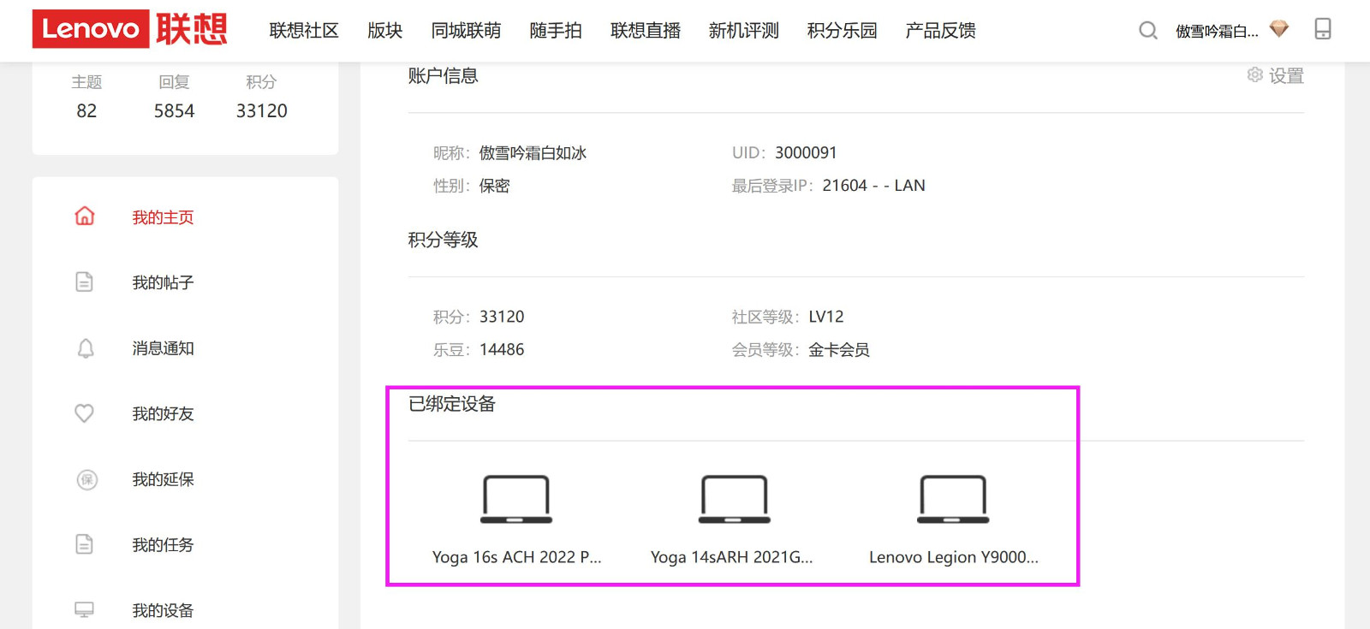Click the 已绑定设备 section heading
1370x629 pixels.
(x=452, y=404)
